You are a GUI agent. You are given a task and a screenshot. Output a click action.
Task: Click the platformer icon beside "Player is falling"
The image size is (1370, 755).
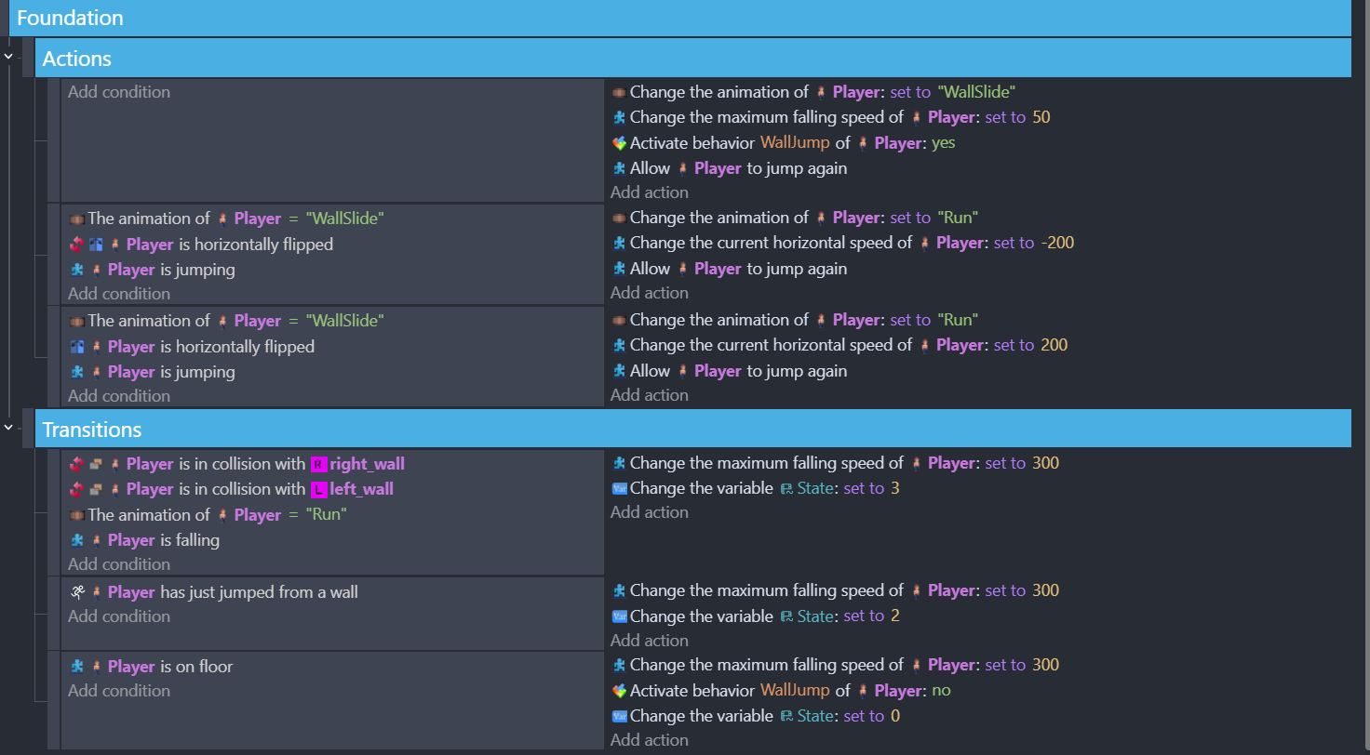pyautogui.click(x=77, y=540)
